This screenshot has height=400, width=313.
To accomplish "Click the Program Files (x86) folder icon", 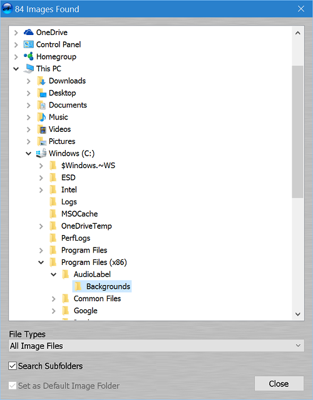I will [53, 262].
